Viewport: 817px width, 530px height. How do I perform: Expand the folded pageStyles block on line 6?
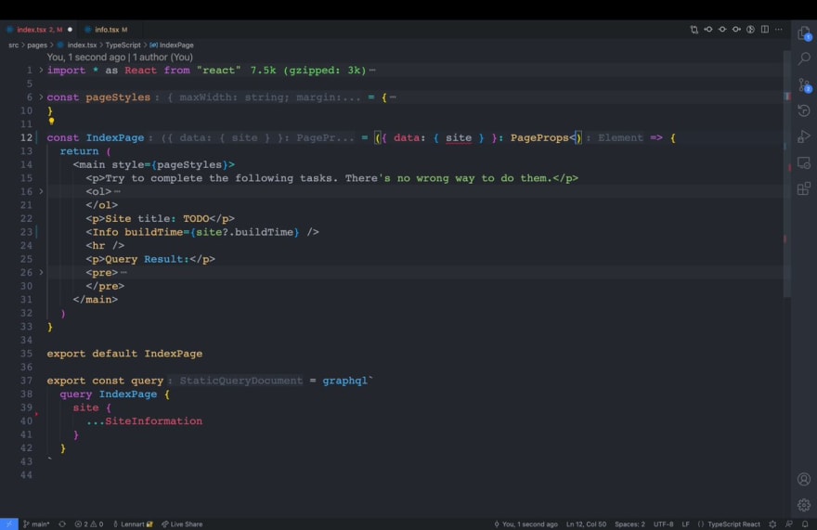tap(41, 97)
